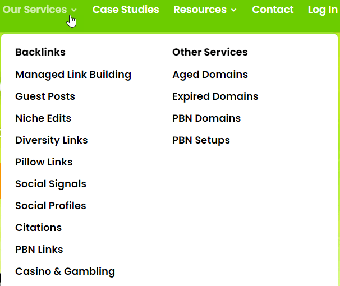Viewport: 340px width, 286px height.
Task: Open Casino & Gambling backlinks
Action: click(65, 271)
